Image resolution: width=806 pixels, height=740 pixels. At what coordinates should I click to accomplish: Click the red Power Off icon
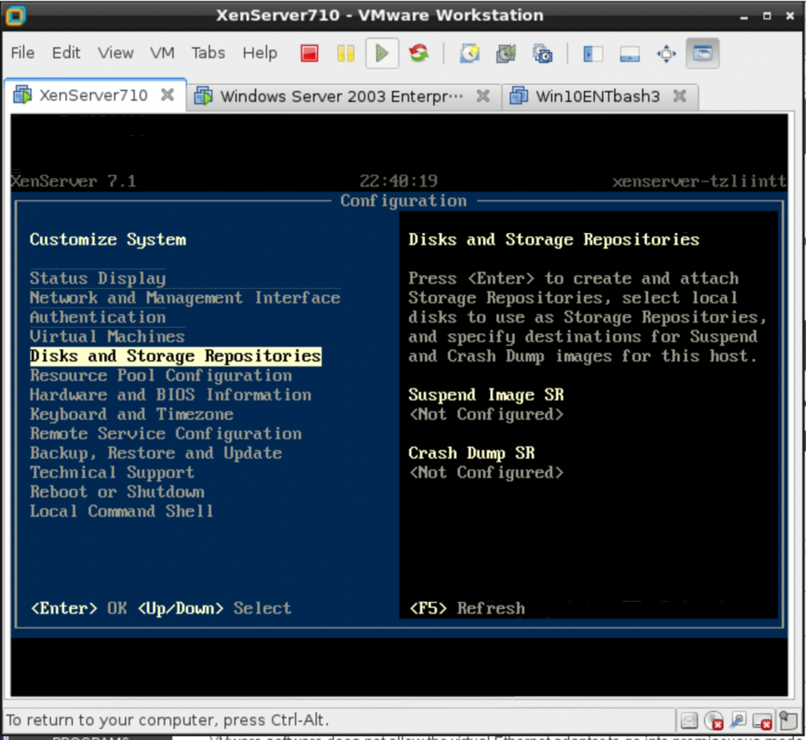click(309, 53)
